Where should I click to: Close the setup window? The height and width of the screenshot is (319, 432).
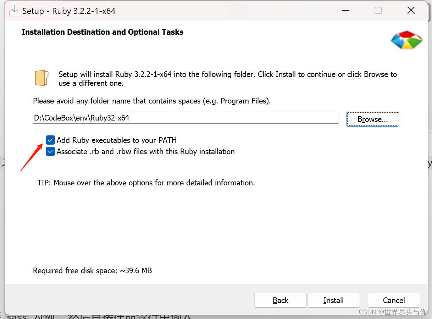(x=411, y=11)
